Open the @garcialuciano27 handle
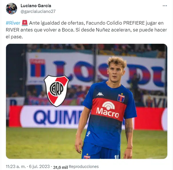 pyautogui.click(x=38, y=11)
